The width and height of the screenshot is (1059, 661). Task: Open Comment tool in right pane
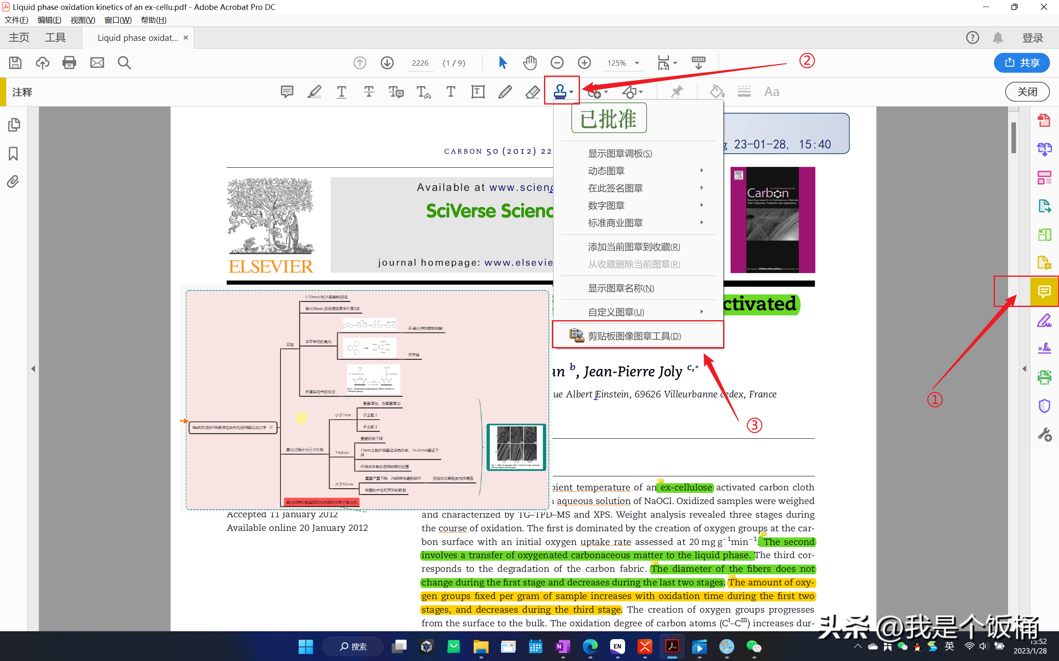(x=1045, y=292)
